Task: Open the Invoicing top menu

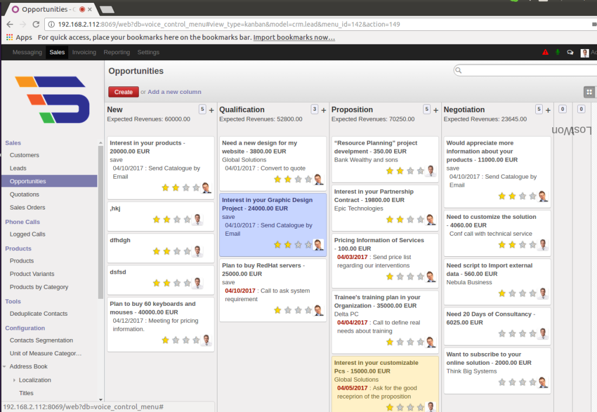Action: 84,53
